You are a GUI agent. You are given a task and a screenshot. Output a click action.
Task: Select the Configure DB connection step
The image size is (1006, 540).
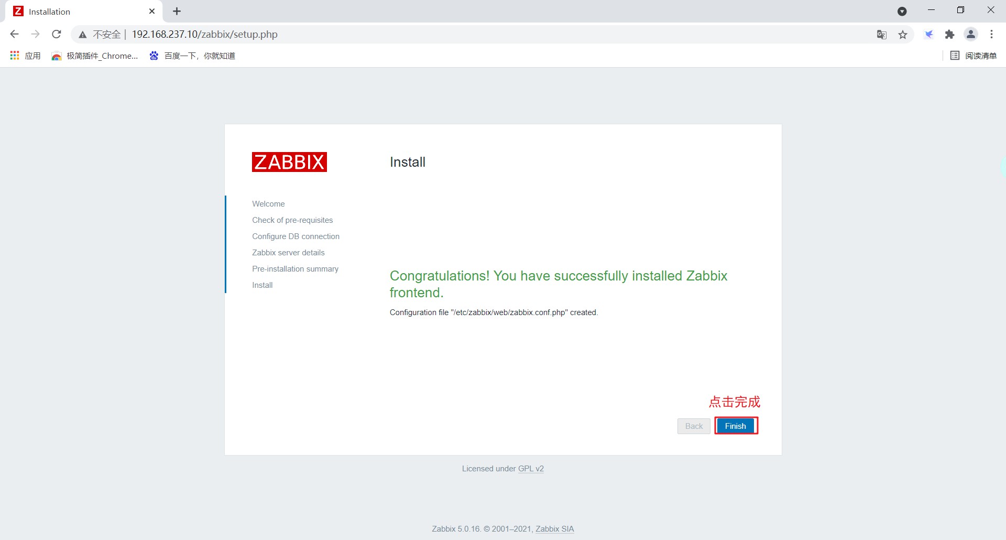point(296,236)
